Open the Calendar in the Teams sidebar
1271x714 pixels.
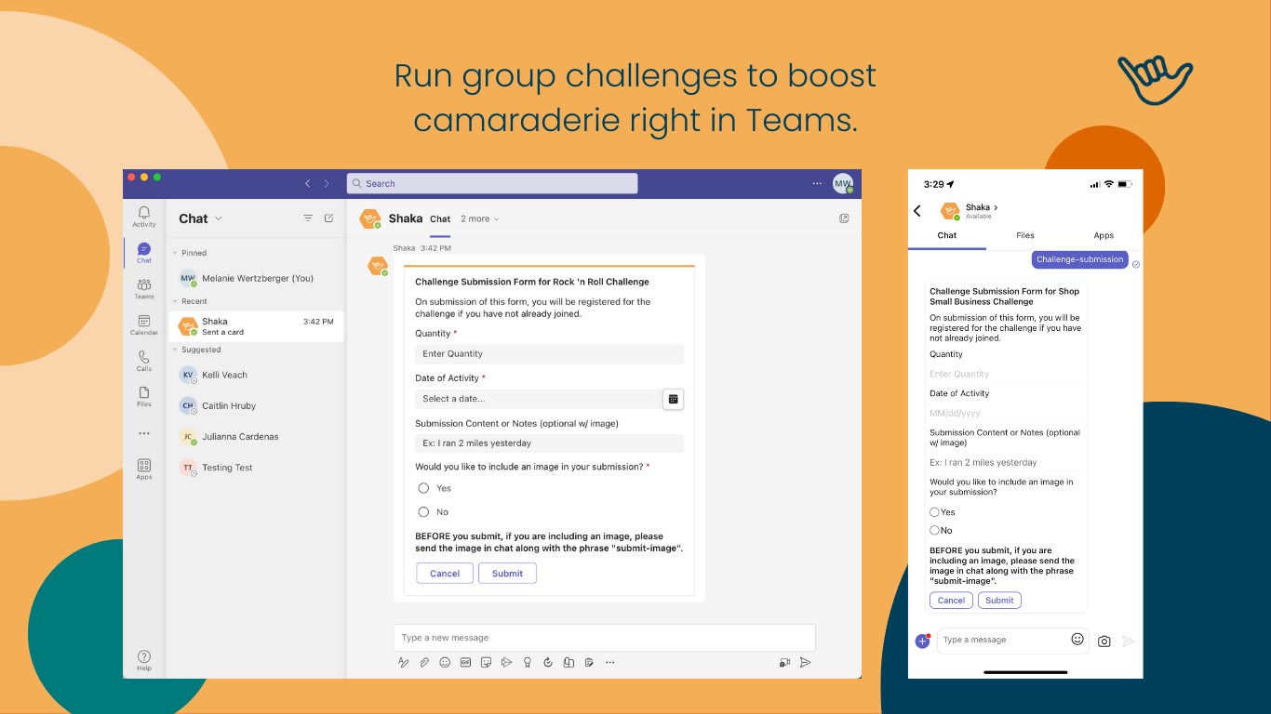pyautogui.click(x=144, y=324)
